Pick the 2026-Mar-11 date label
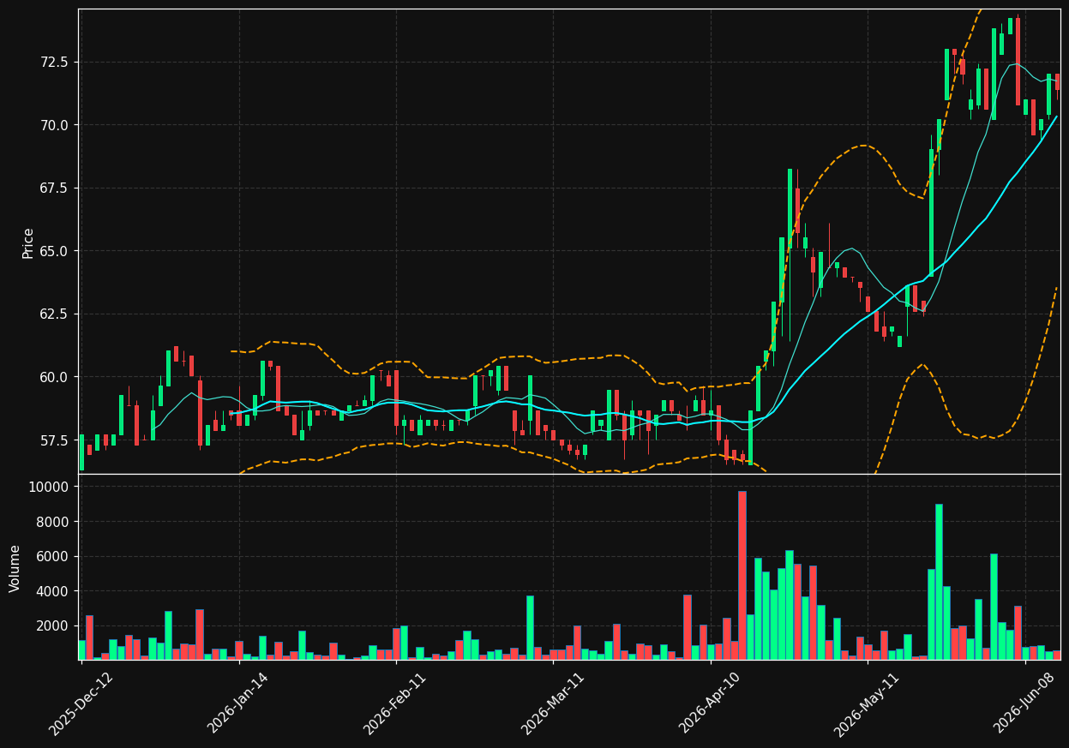 (x=553, y=703)
